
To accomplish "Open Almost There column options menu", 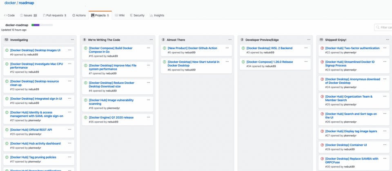I will pyautogui.click(x=230, y=39).
